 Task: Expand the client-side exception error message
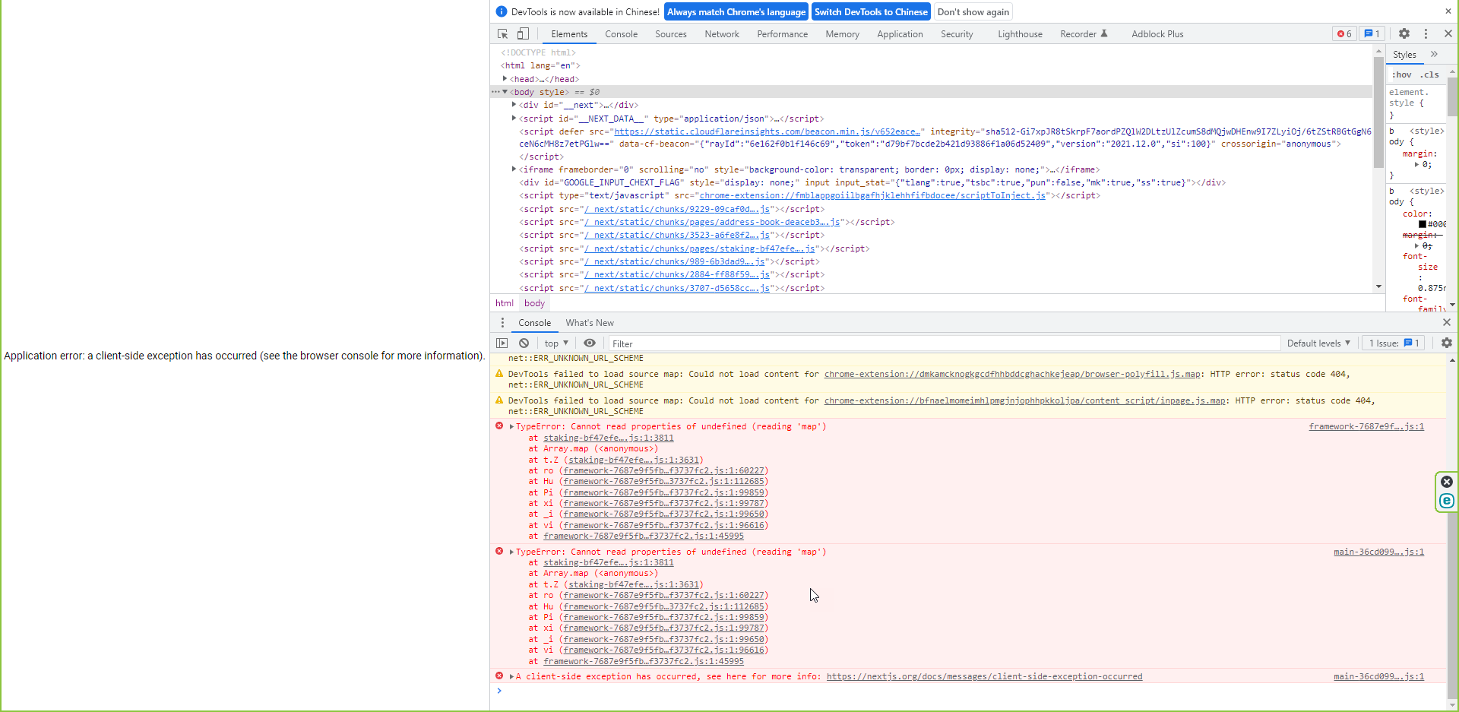tap(511, 676)
